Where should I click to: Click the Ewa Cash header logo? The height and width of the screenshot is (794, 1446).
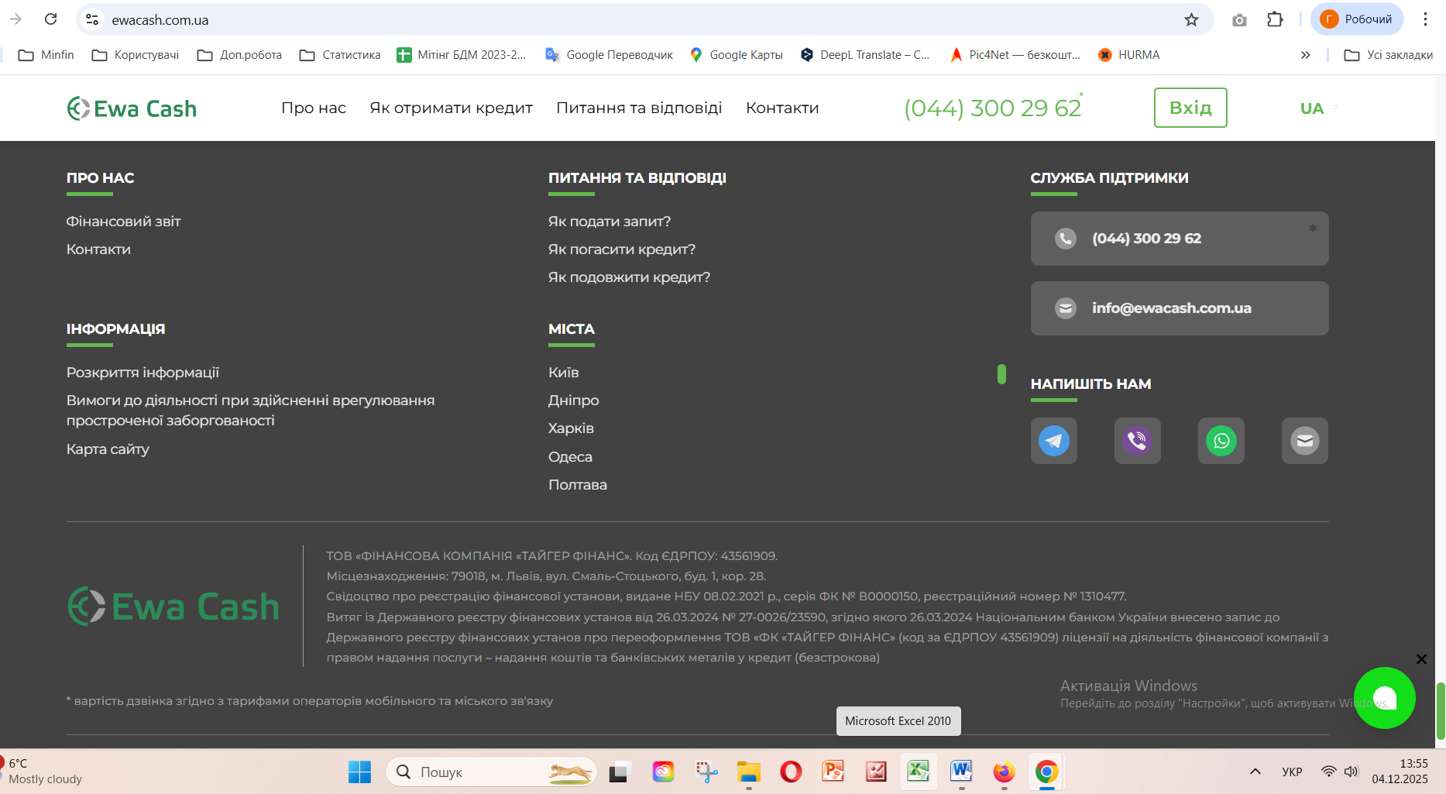(x=132, y=108)
